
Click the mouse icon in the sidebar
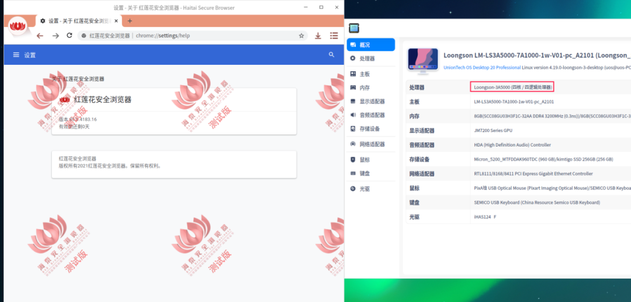(x=353, y=159)
